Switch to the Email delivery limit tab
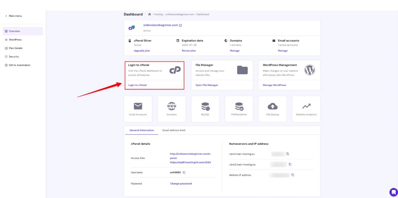 click(174, 130)
